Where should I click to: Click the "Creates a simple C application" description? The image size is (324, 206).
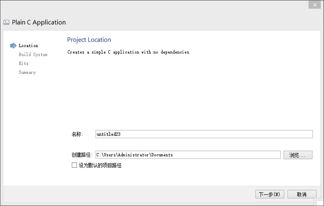(129, 52)
